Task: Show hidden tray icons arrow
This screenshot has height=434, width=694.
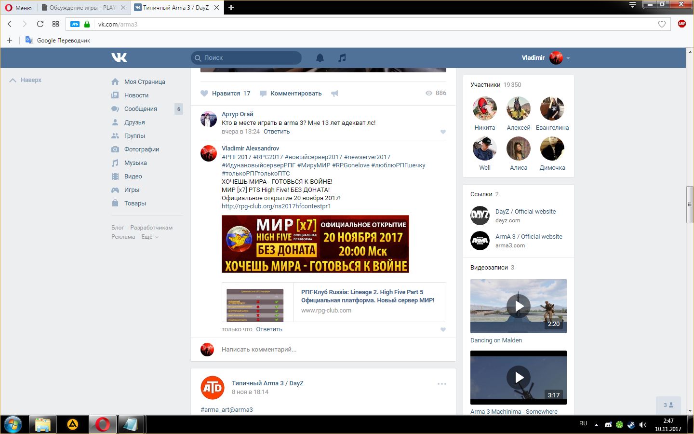Action: pyautogui.click(x=596, y=425)
